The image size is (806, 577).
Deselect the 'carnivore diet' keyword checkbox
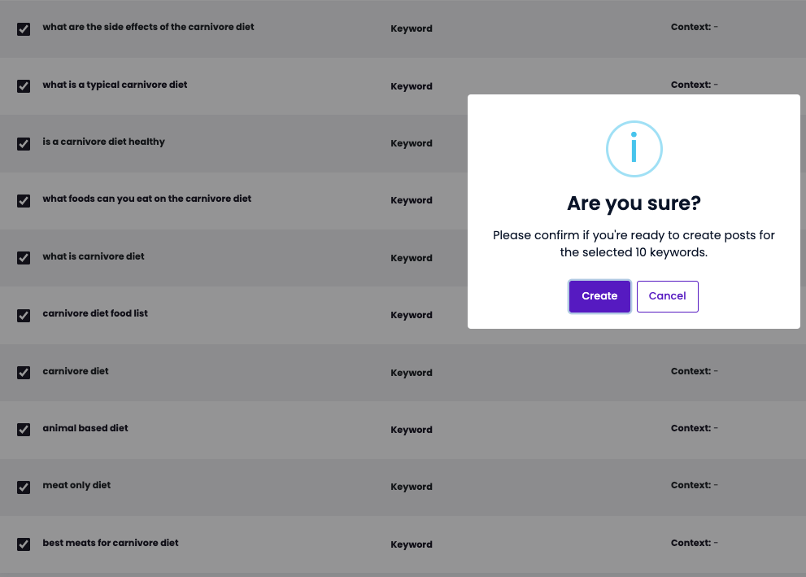pyautogui.click(x=24, y=372)
